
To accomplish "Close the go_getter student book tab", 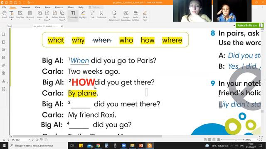I will [x=62, y=26].
